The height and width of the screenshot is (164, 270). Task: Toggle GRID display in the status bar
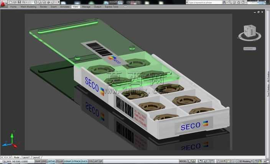click(x=44, y=161)
